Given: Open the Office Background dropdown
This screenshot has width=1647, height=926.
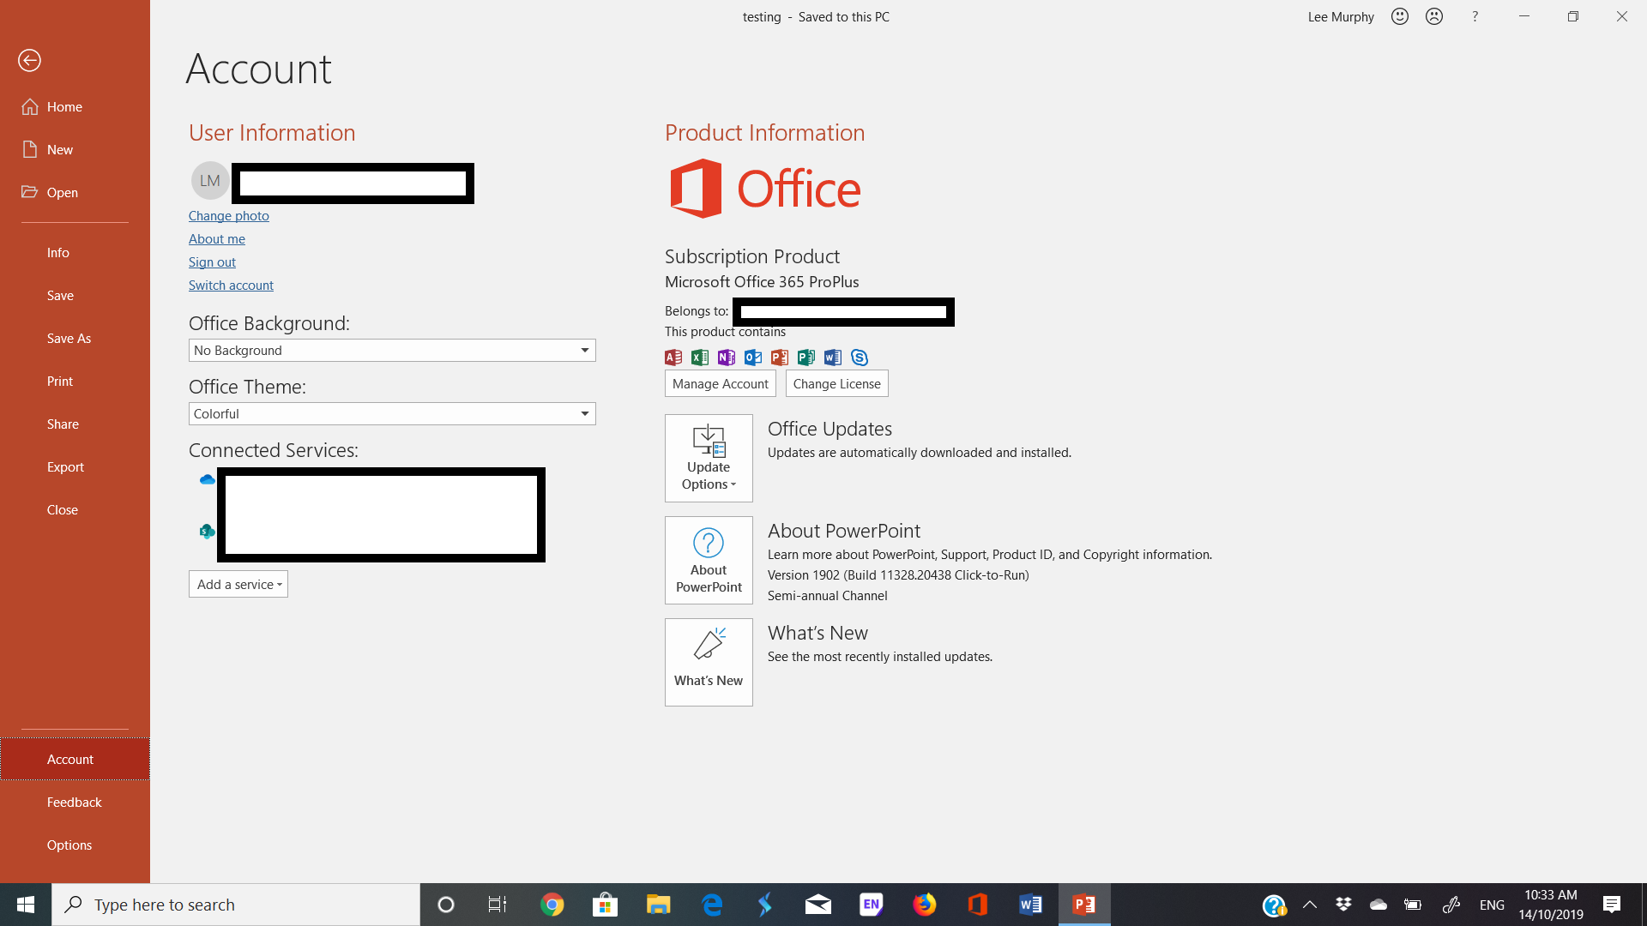Looking at the screenshot, I should point(583,349).
